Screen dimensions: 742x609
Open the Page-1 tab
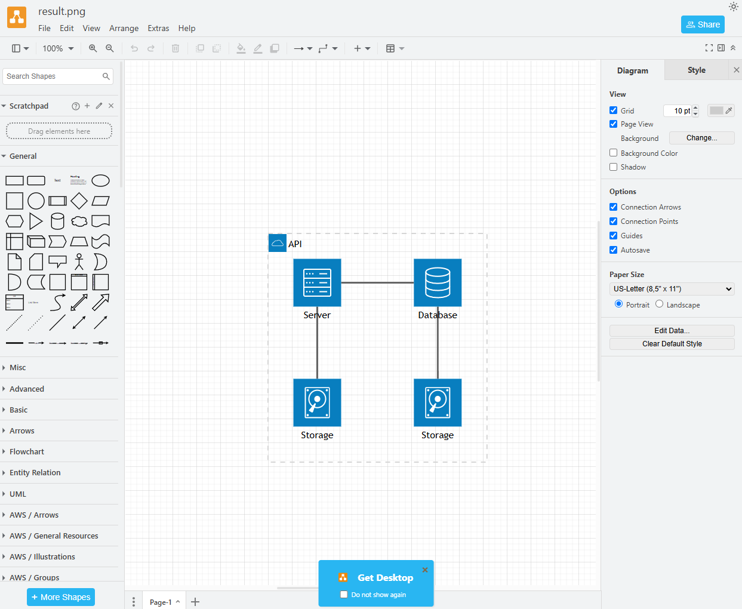[x=165, y=602]
